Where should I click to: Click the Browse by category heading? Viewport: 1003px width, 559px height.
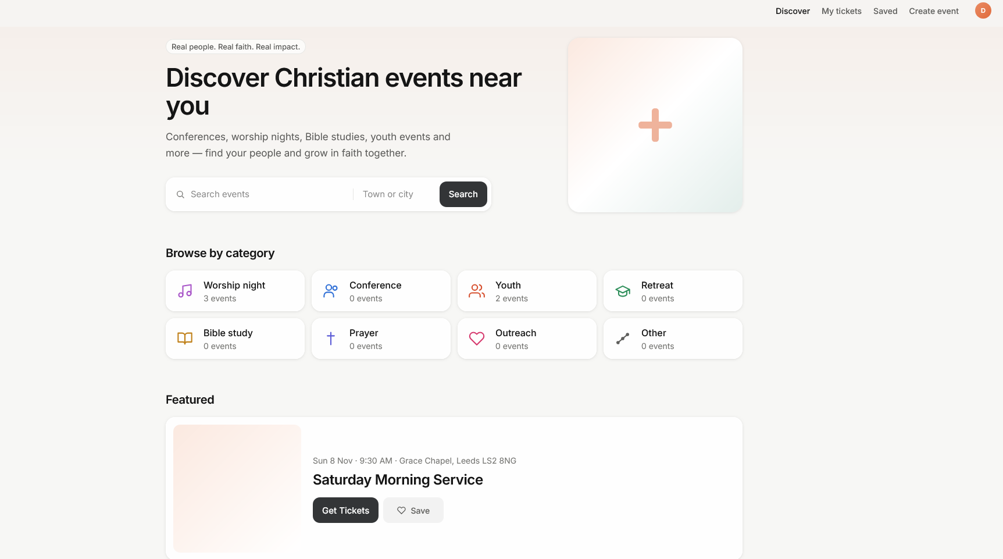pyautogui.click(x=220, y=253)
